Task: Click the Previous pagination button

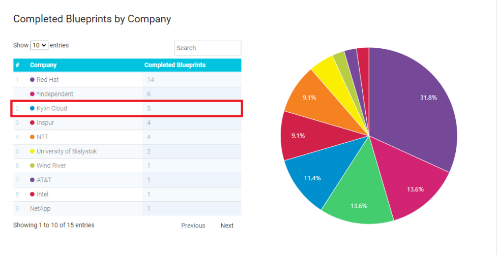Action: pos(193,226)
